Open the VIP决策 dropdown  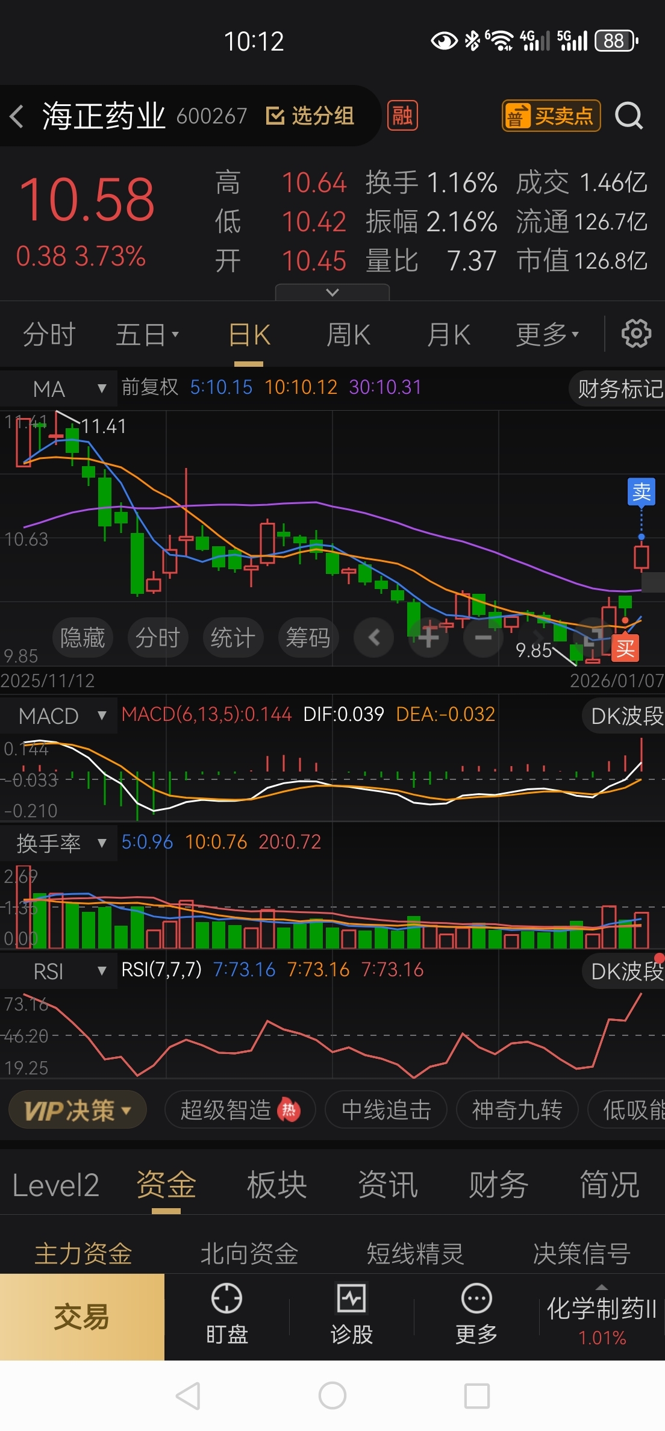coord(78,1109)
